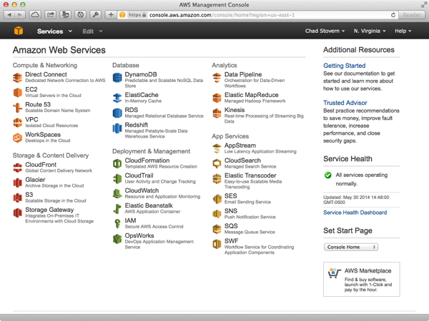Reload the page with refresh arrow
This screenshot has height=321, width=429.
click(393, 15)
